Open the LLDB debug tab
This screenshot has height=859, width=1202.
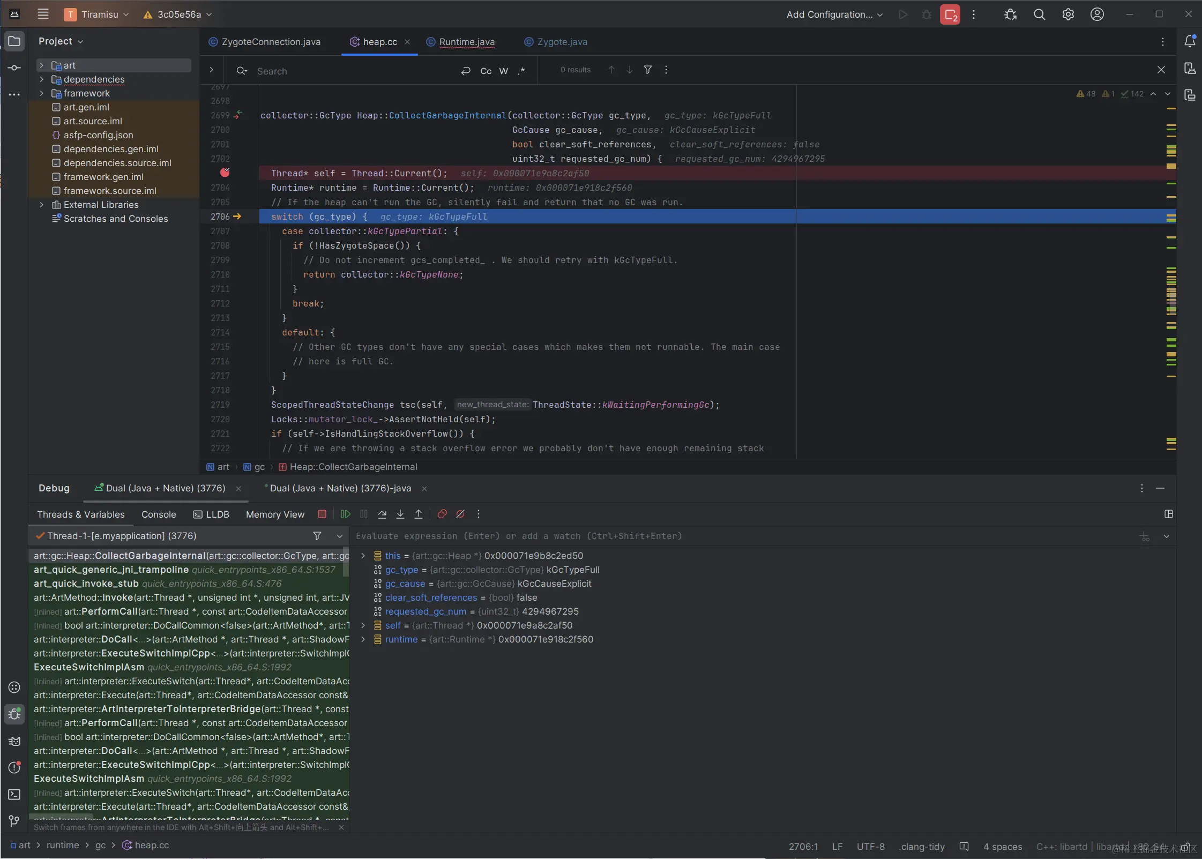[x=211, y=514]
